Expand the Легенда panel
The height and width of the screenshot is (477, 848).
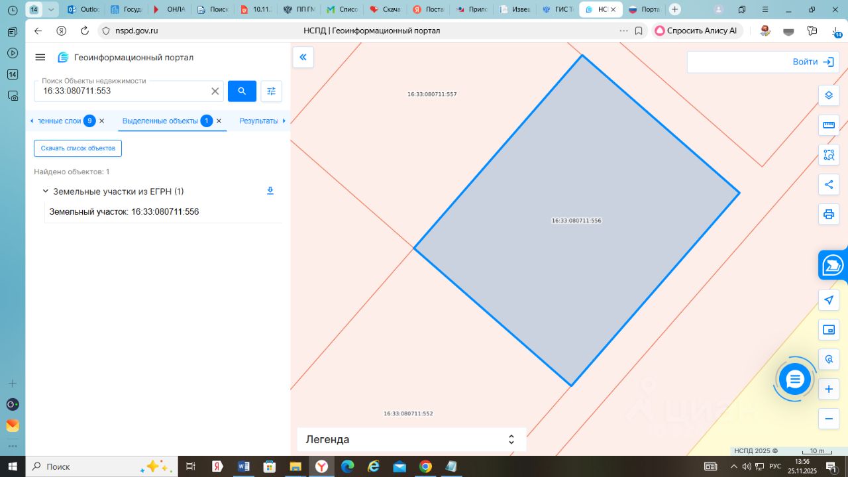(x=411, y=439)
